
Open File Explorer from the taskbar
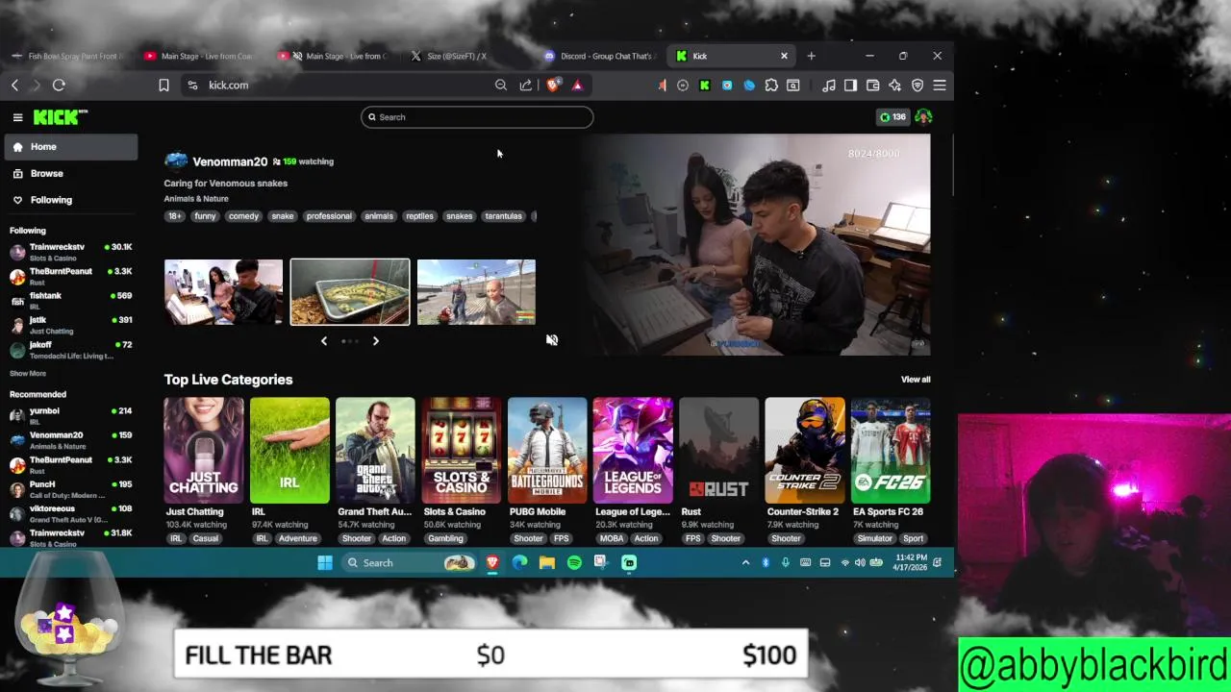pyautogui.click(x=547, y=563)
